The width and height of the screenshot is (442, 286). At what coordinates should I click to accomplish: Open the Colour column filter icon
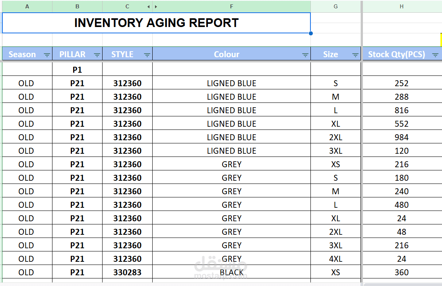[x=305, y=55]
